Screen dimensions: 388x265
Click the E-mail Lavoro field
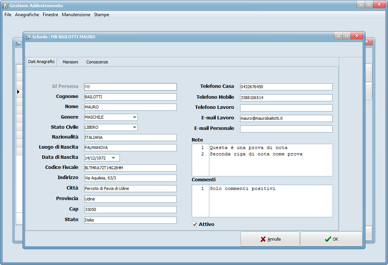[x=286, y=118]
